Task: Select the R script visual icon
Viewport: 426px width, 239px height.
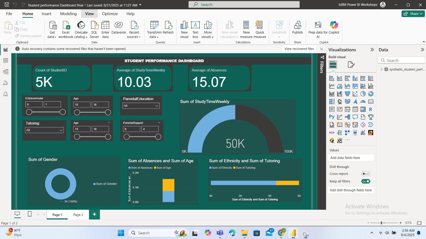Action: click(x=371, y=109)
